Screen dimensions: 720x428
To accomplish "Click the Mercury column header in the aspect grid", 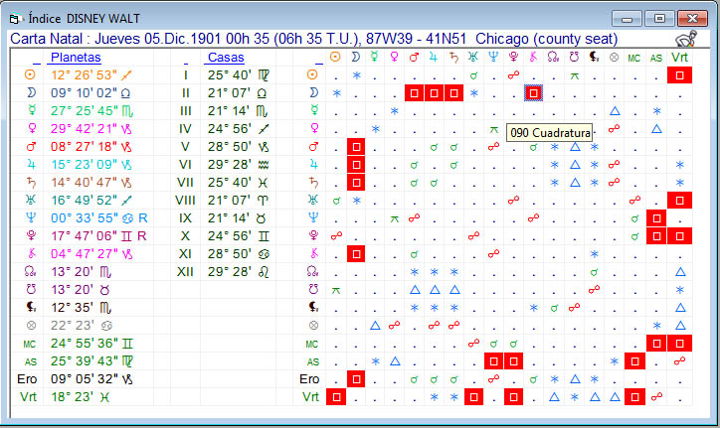I will click(x=375, y=57).
